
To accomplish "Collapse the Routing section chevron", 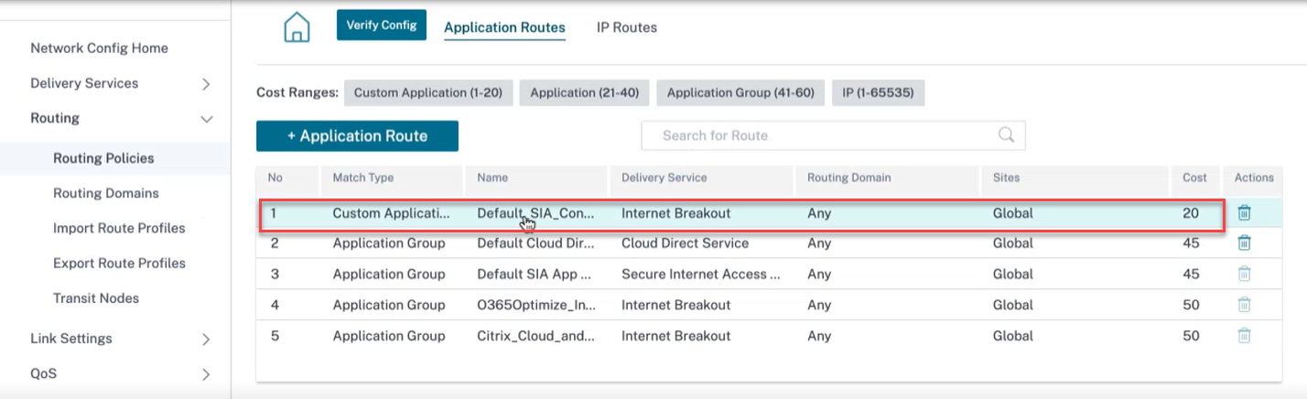I will 207,119.
